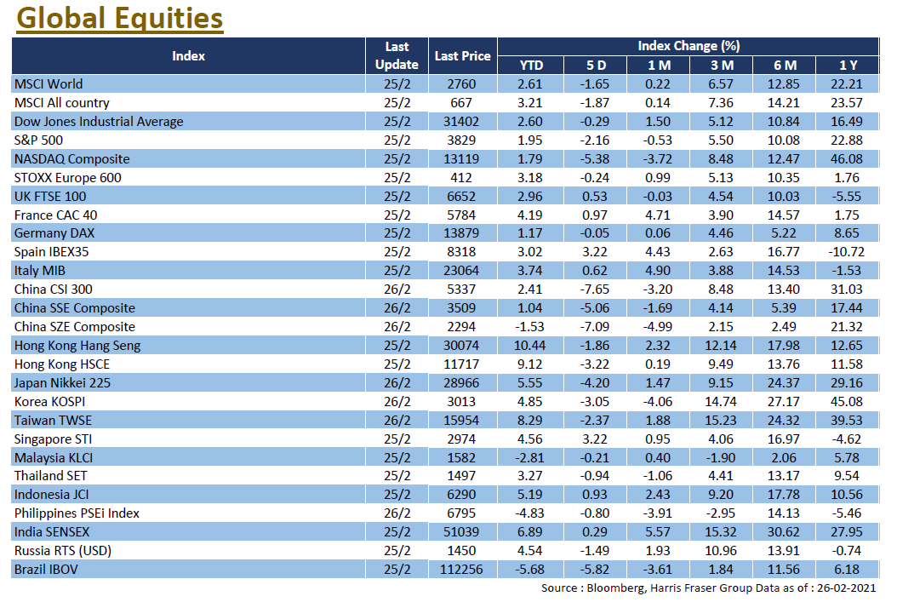The height and width of the screenshot is (602, 897).
Task: Select the Last Update column header
Action: [397, 55]
